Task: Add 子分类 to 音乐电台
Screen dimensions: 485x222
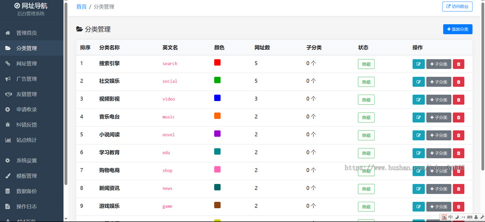Action: coord(439,117)
